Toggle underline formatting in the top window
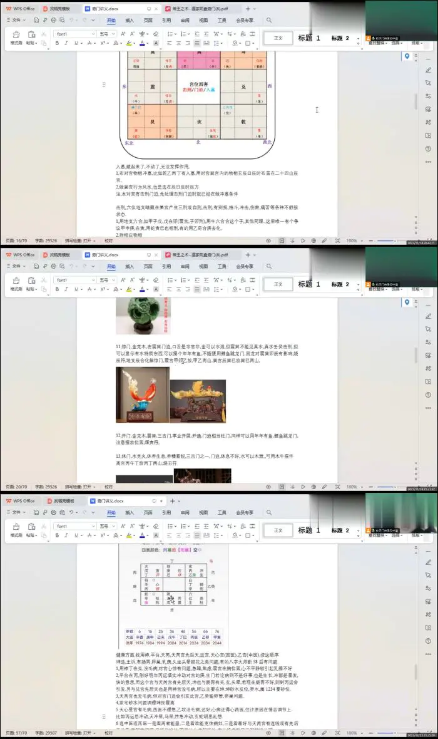Viewport: 438px width, 739px height. tap(76, 43)
